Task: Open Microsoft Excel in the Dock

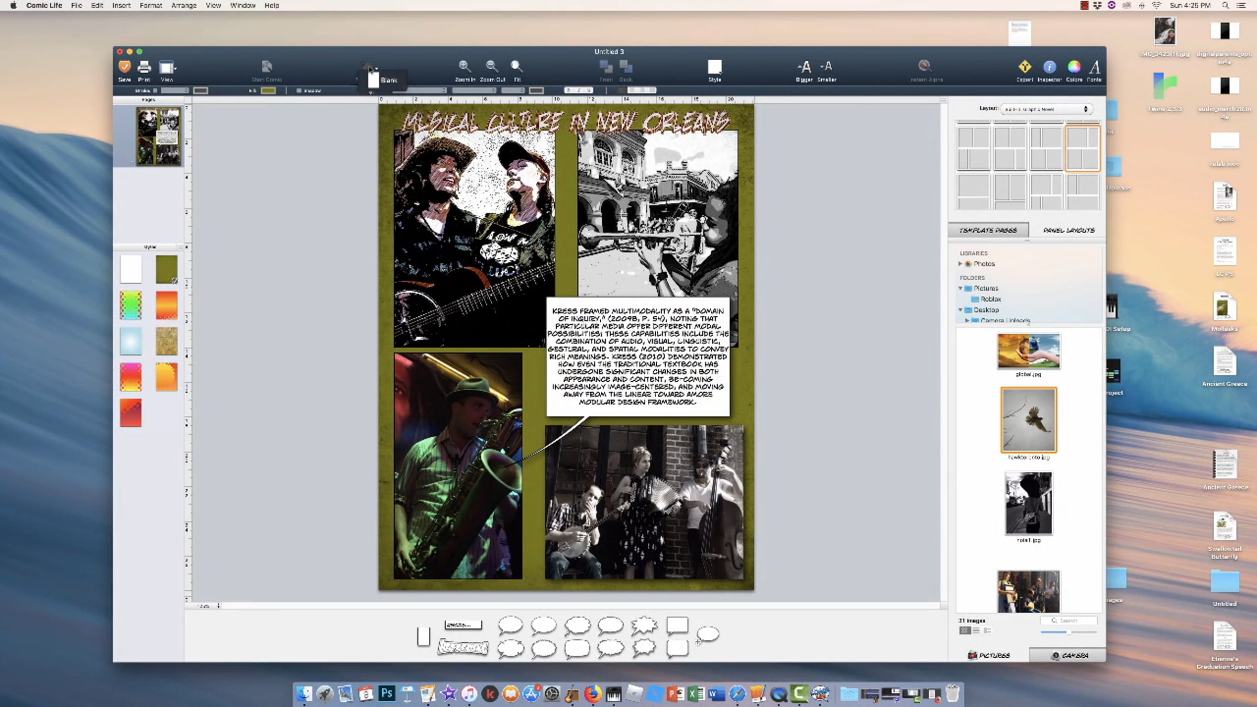Action: coord(696,693)
